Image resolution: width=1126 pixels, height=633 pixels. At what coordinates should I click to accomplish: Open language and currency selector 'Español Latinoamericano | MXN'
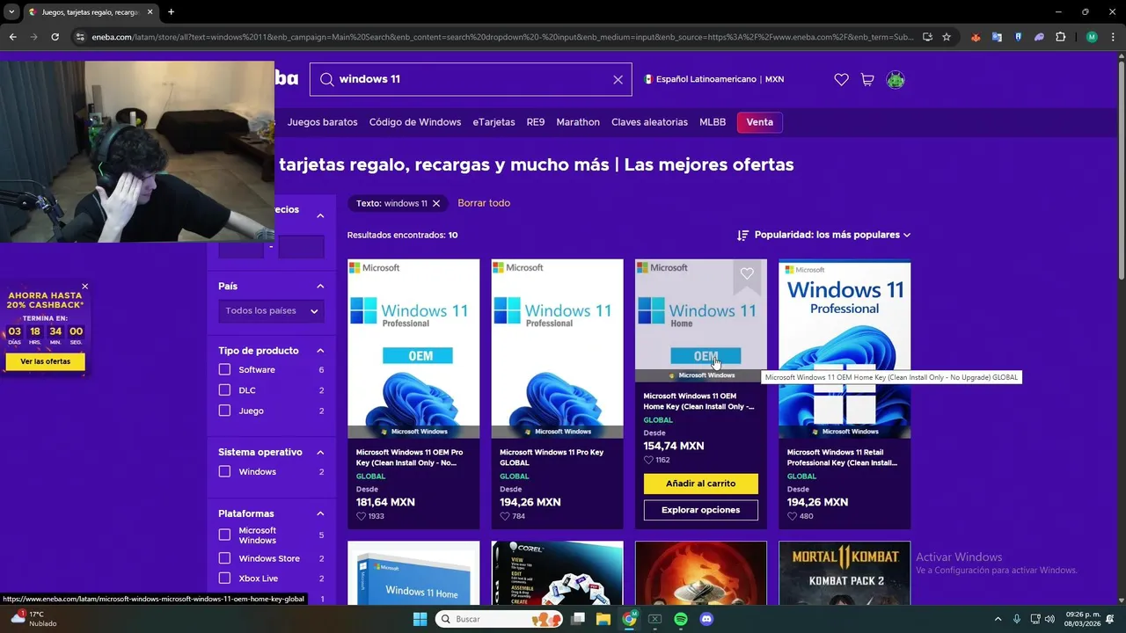(713, 79)
